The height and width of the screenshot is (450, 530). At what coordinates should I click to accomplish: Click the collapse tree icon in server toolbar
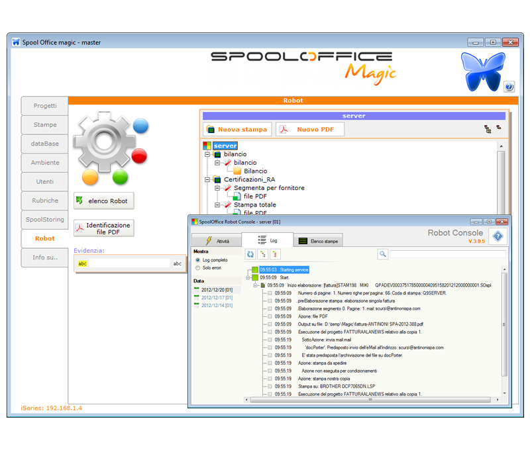(499, 127)
